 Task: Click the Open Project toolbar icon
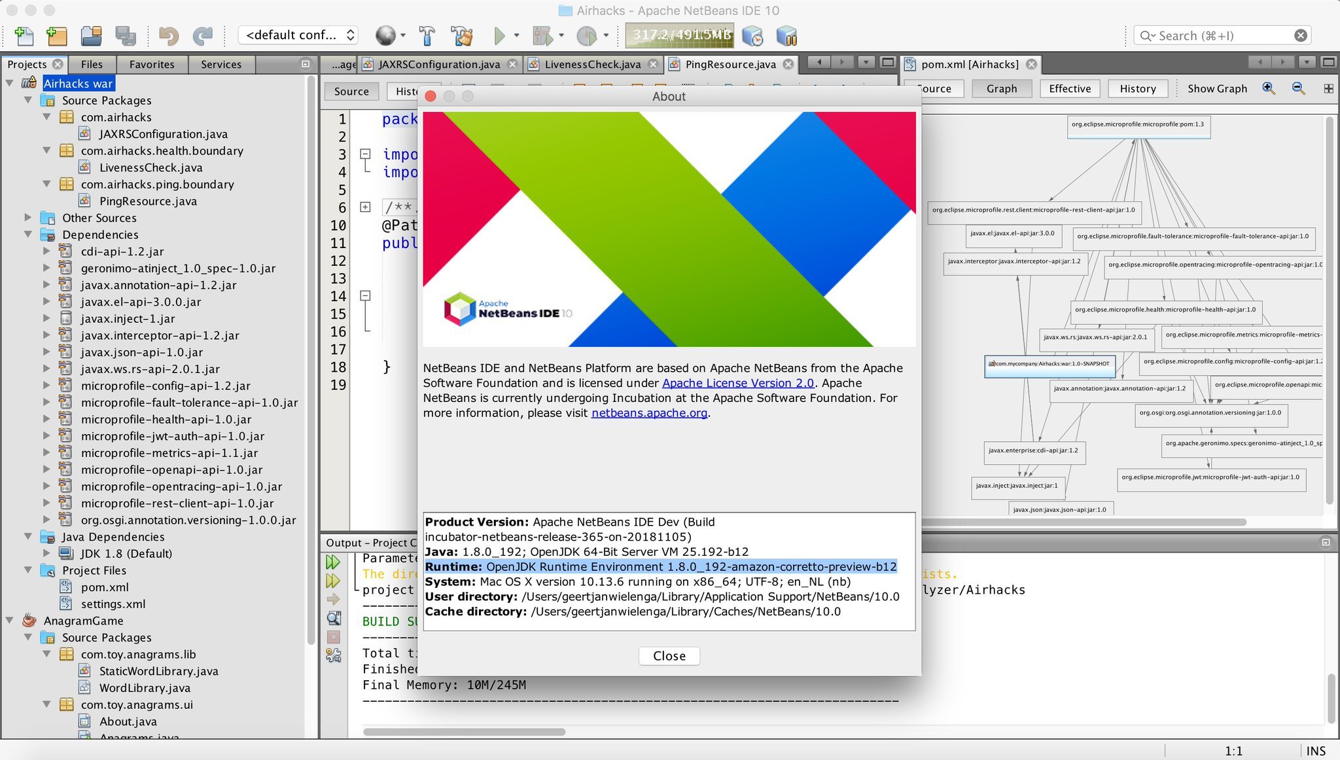(91, 35)
